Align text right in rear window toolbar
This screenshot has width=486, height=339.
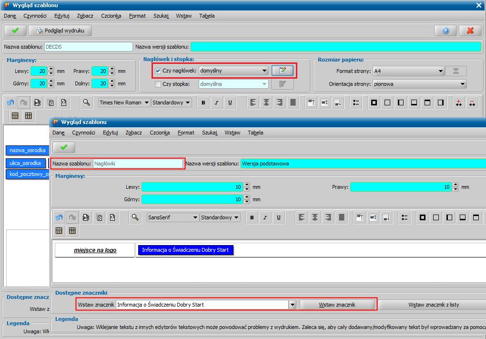click(280, 103)
